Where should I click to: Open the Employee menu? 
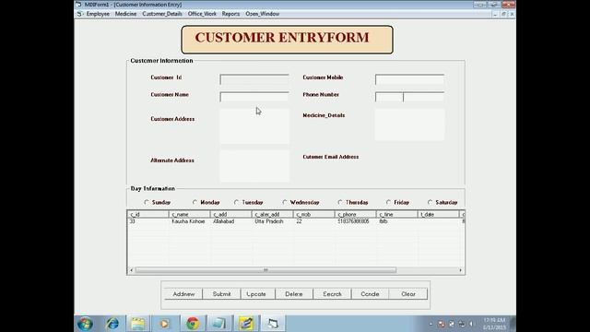98,14
